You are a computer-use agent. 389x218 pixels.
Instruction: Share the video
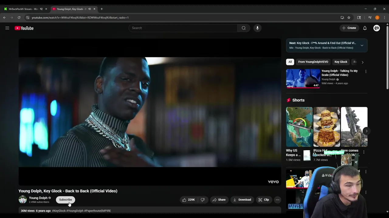pyautogui.click(x=219, y=200)
